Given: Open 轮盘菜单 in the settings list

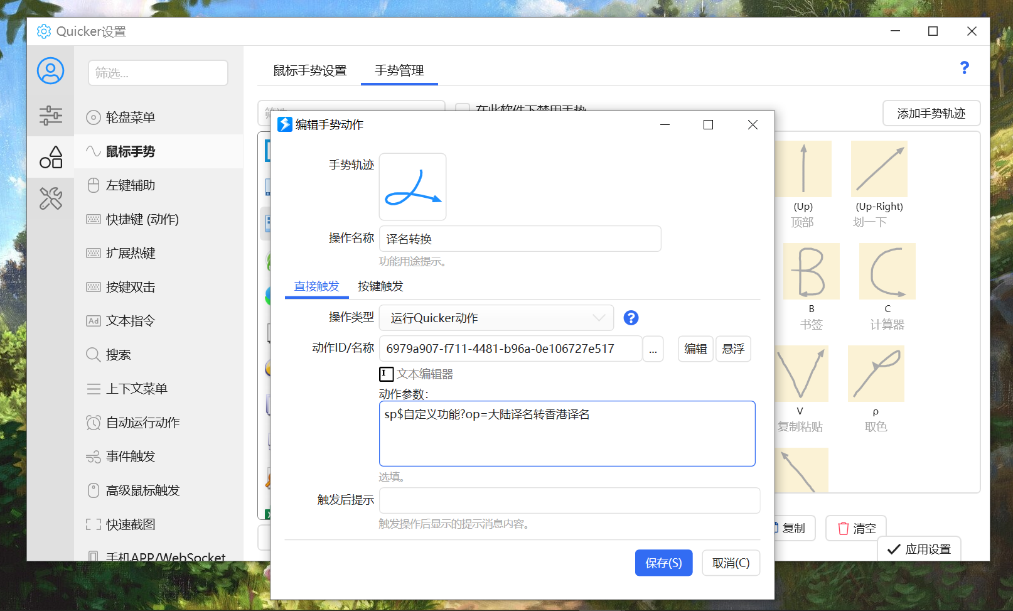Looking at the screenshot, I should (x=158, y=117).
